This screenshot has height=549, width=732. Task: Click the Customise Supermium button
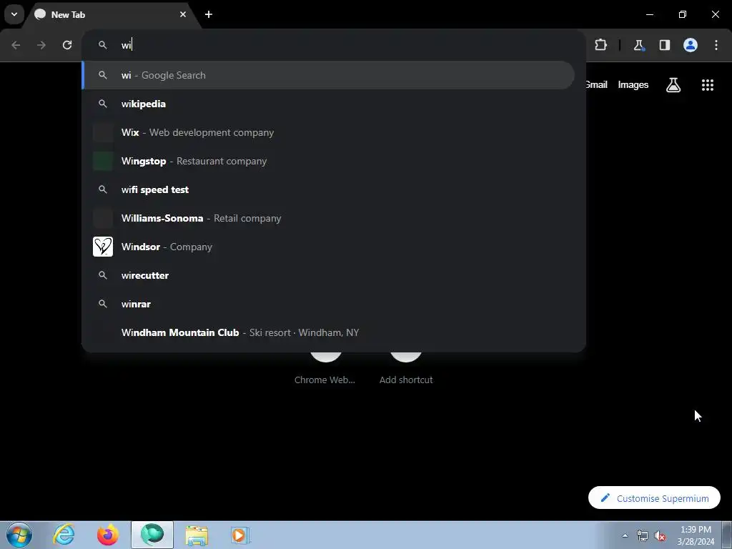coord(655,498)
